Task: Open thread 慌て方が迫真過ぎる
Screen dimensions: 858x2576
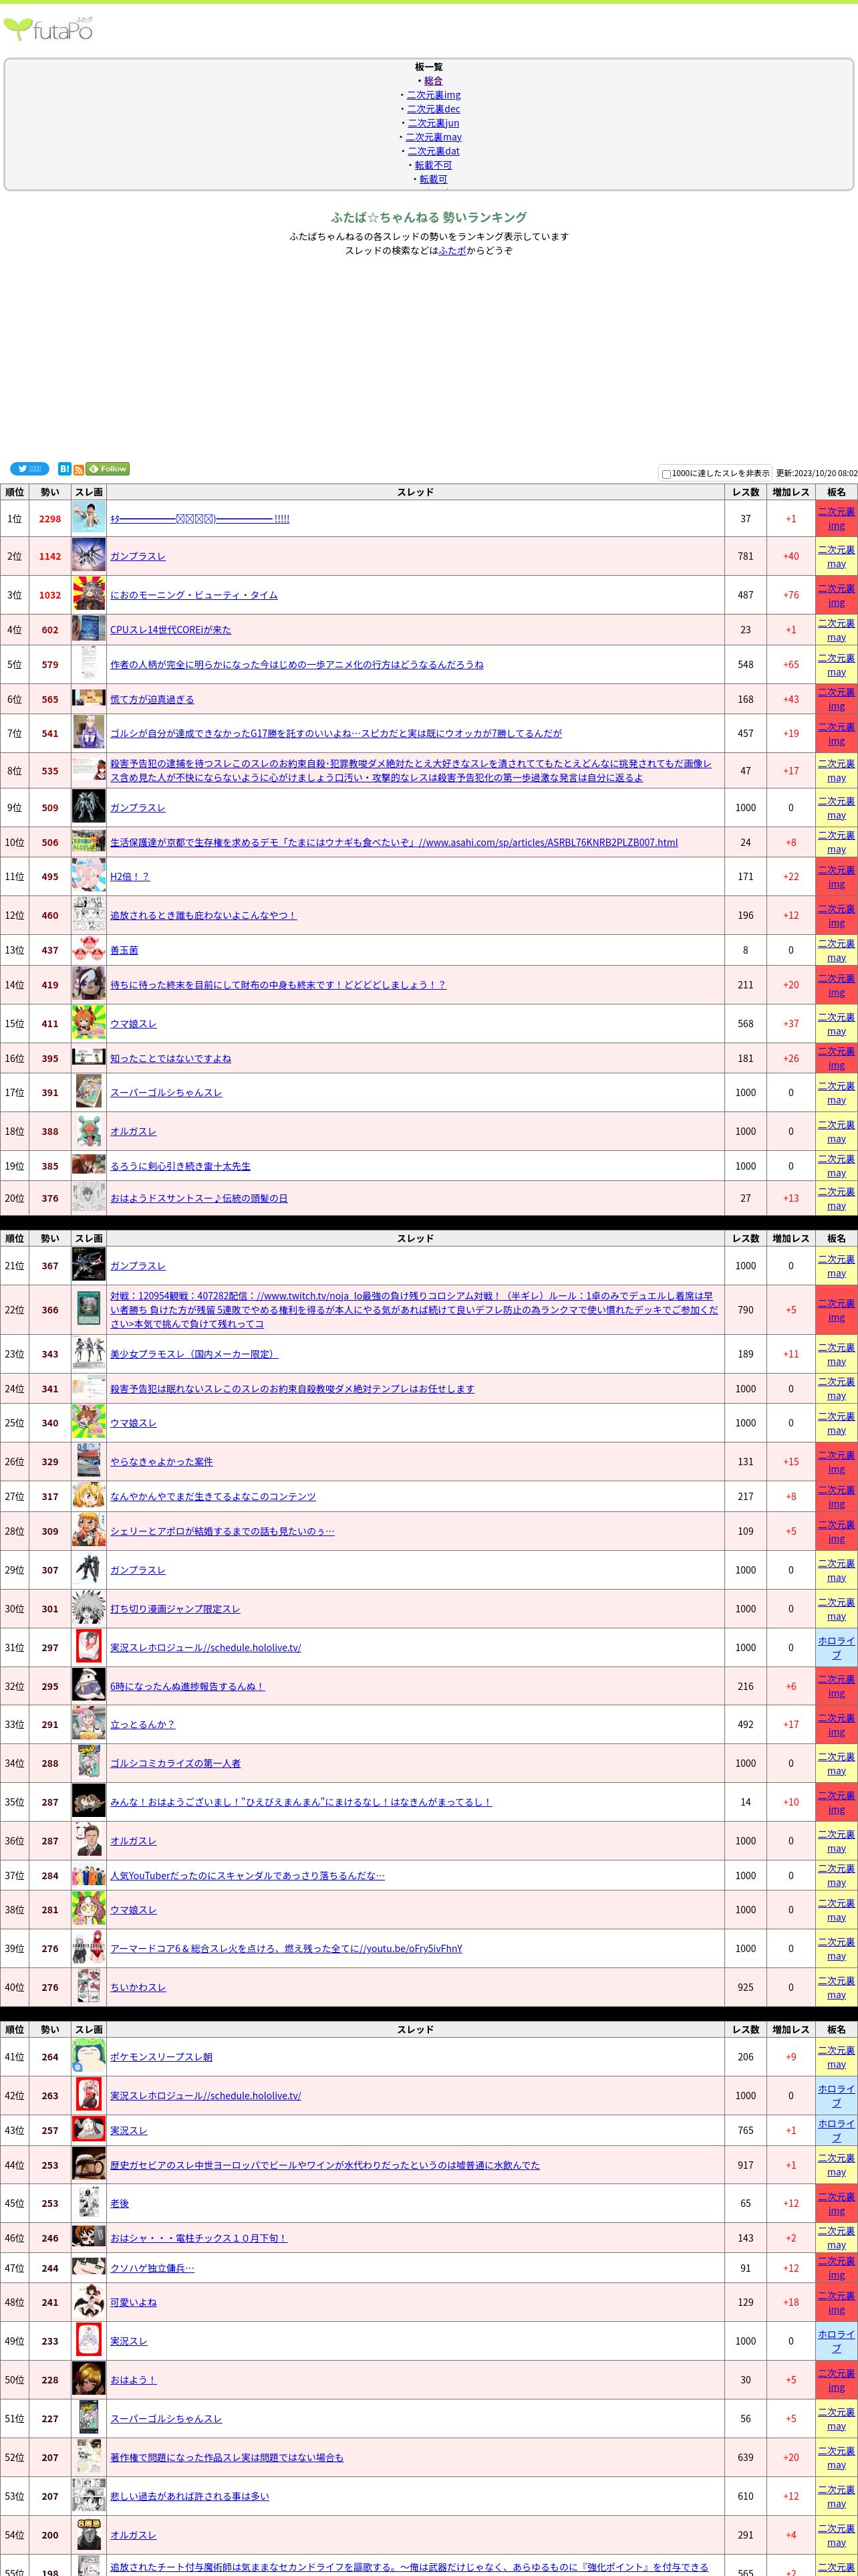Action: pos(152,699)
